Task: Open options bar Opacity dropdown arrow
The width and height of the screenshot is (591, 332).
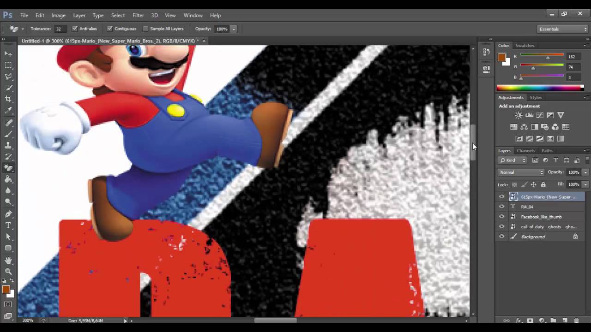Action: tap(234, 29)
